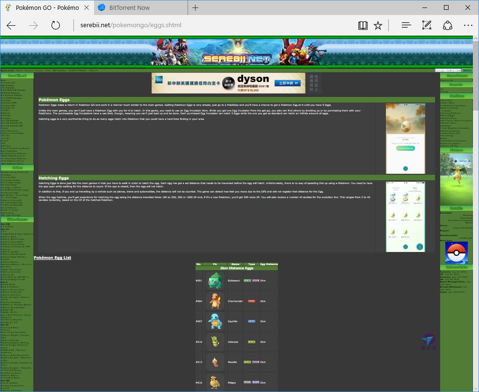
Task: Open the Edge More actions menu
Action: (x=468, y=25)
